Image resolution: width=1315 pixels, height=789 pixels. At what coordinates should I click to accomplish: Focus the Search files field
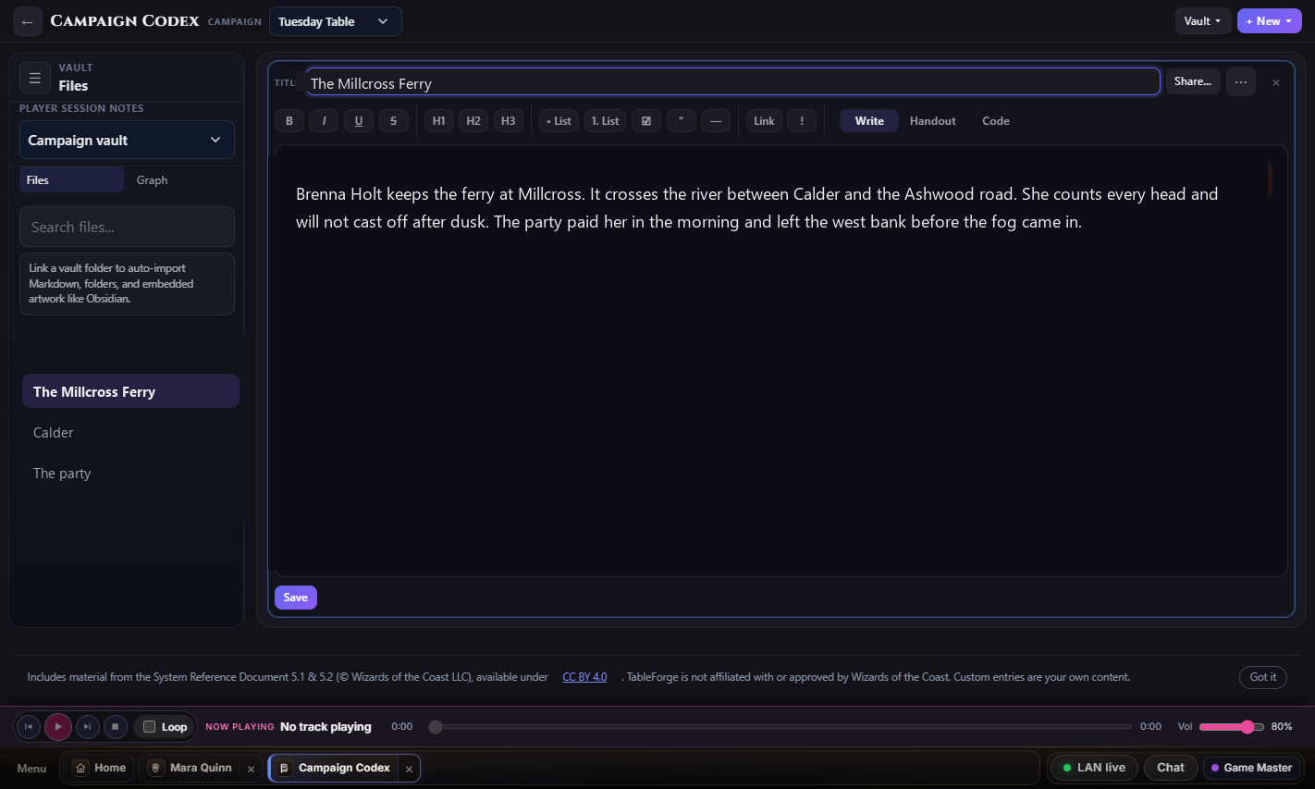pos(127,227)
